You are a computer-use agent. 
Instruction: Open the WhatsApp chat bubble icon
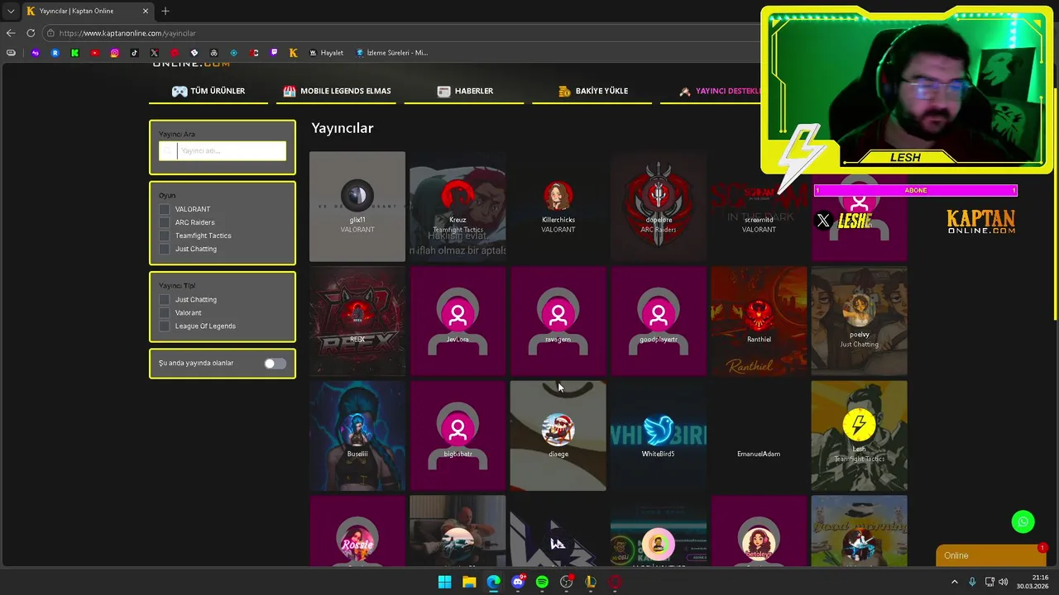1023,521
